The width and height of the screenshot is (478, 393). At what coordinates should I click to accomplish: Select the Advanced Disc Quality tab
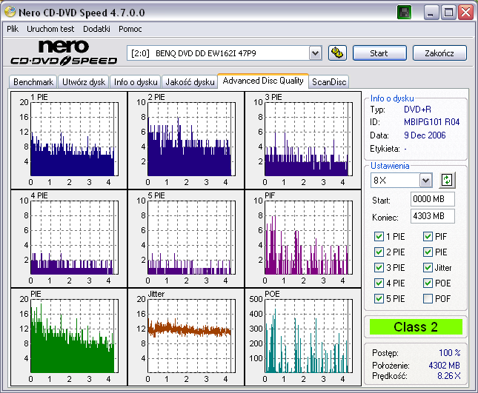tap(263, 81)
